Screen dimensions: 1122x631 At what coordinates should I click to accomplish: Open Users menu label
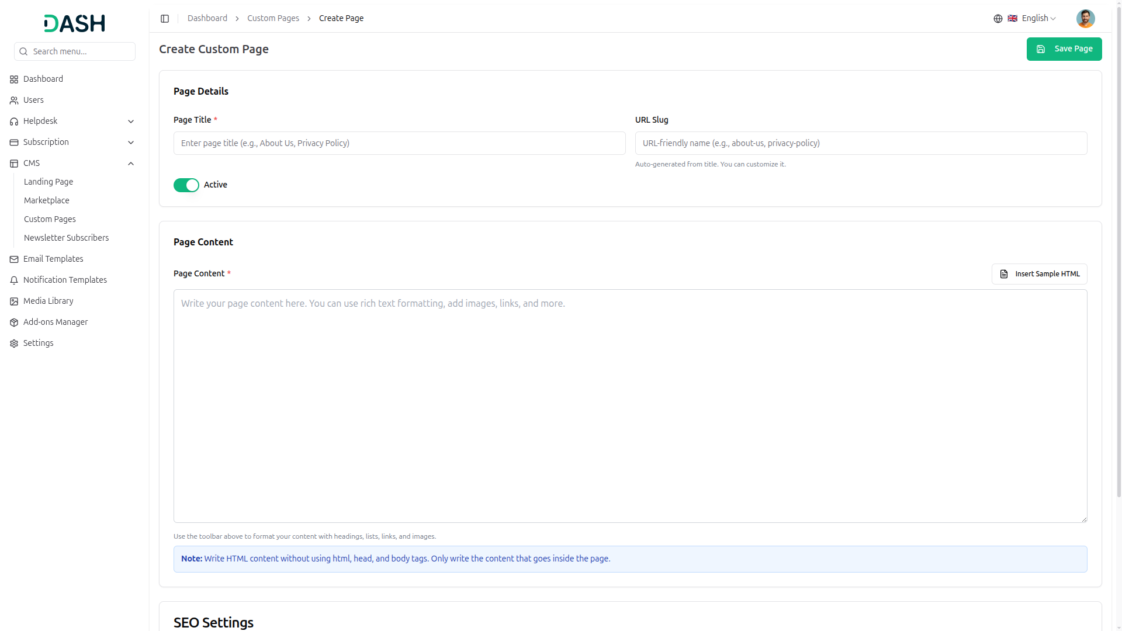pyautogui.click(x=33, y=100)
